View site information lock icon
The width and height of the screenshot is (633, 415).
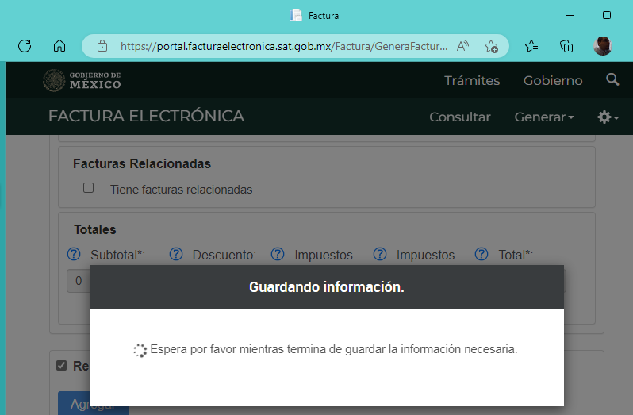coord(102,46)
